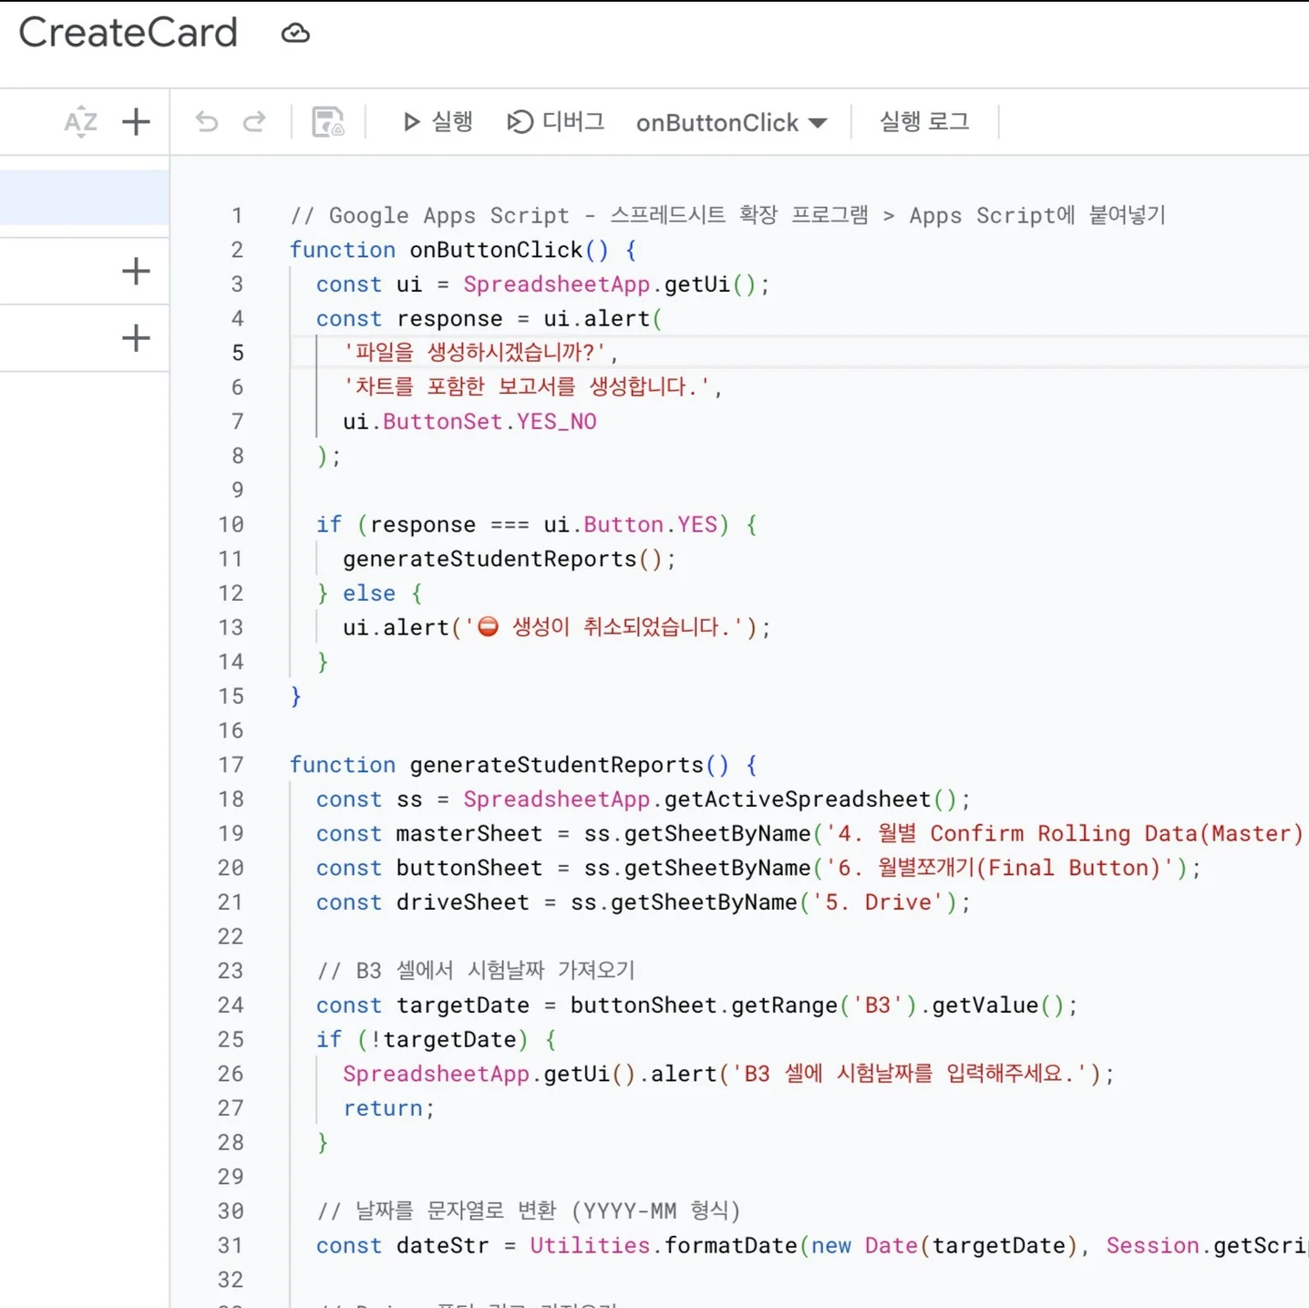Add a library with middle plus icon

[x=136, y=271]
